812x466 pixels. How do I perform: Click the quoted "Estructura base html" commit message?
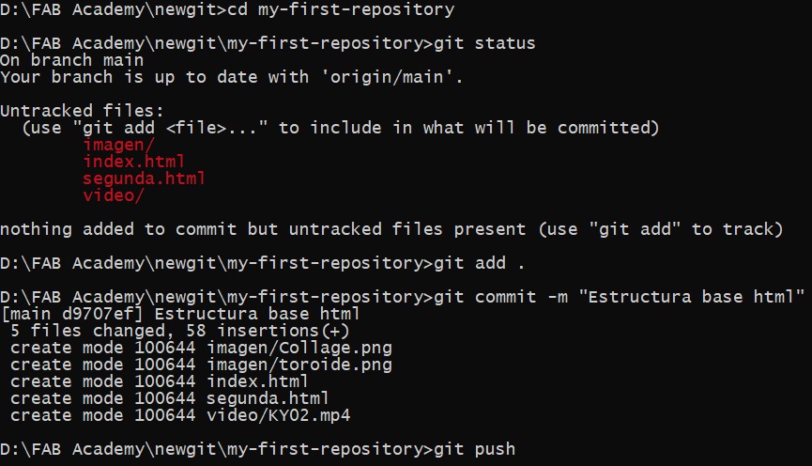(x=691, y=297)
